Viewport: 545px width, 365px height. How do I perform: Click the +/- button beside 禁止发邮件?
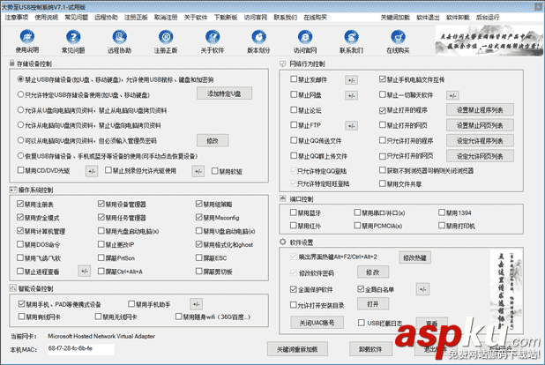[x=351, y=80]
